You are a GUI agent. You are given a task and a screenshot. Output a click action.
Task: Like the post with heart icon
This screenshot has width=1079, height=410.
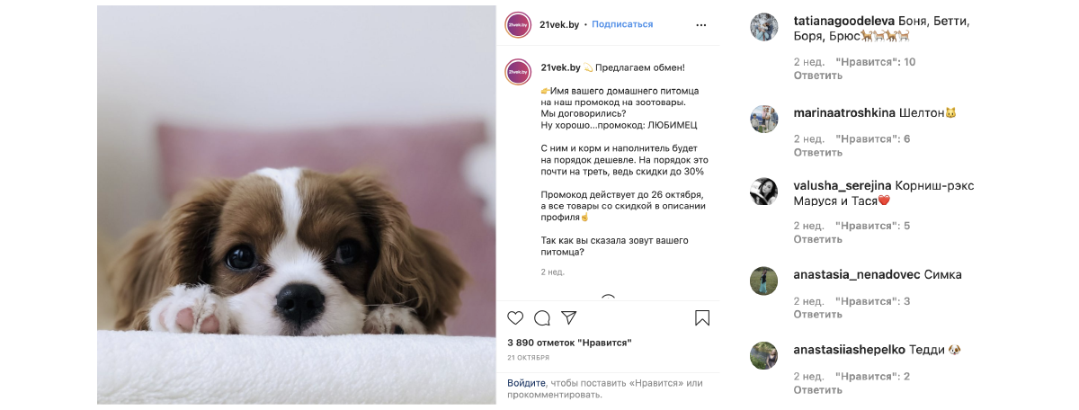515,318
